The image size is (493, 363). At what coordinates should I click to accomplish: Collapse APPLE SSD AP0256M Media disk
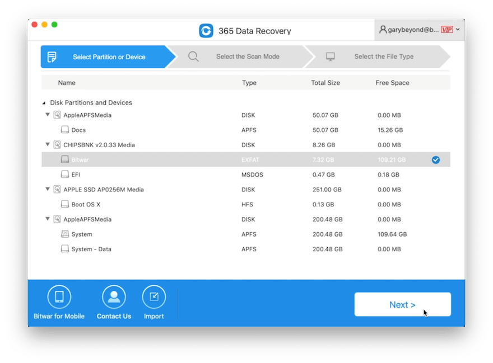tap(48, 189)
